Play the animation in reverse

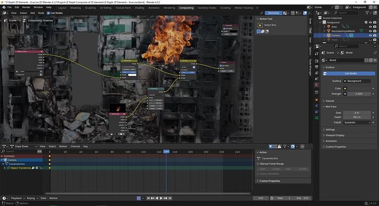[157, 198]
